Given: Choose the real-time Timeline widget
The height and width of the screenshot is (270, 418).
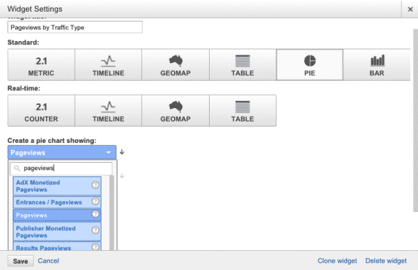Looking at the screenshot, I should click(108, 111).
